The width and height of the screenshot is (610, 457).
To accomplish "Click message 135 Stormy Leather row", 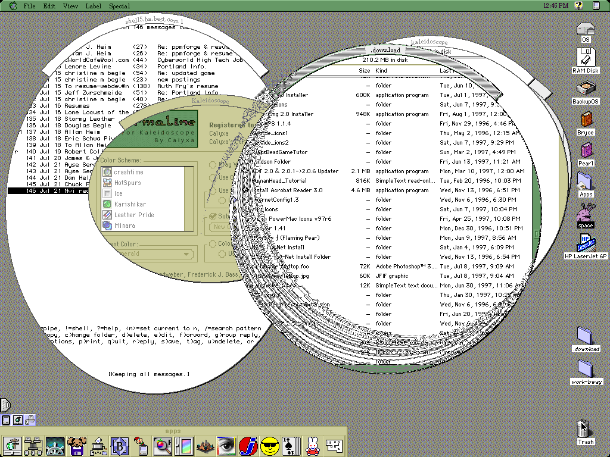I will click(x=70, y=119).
